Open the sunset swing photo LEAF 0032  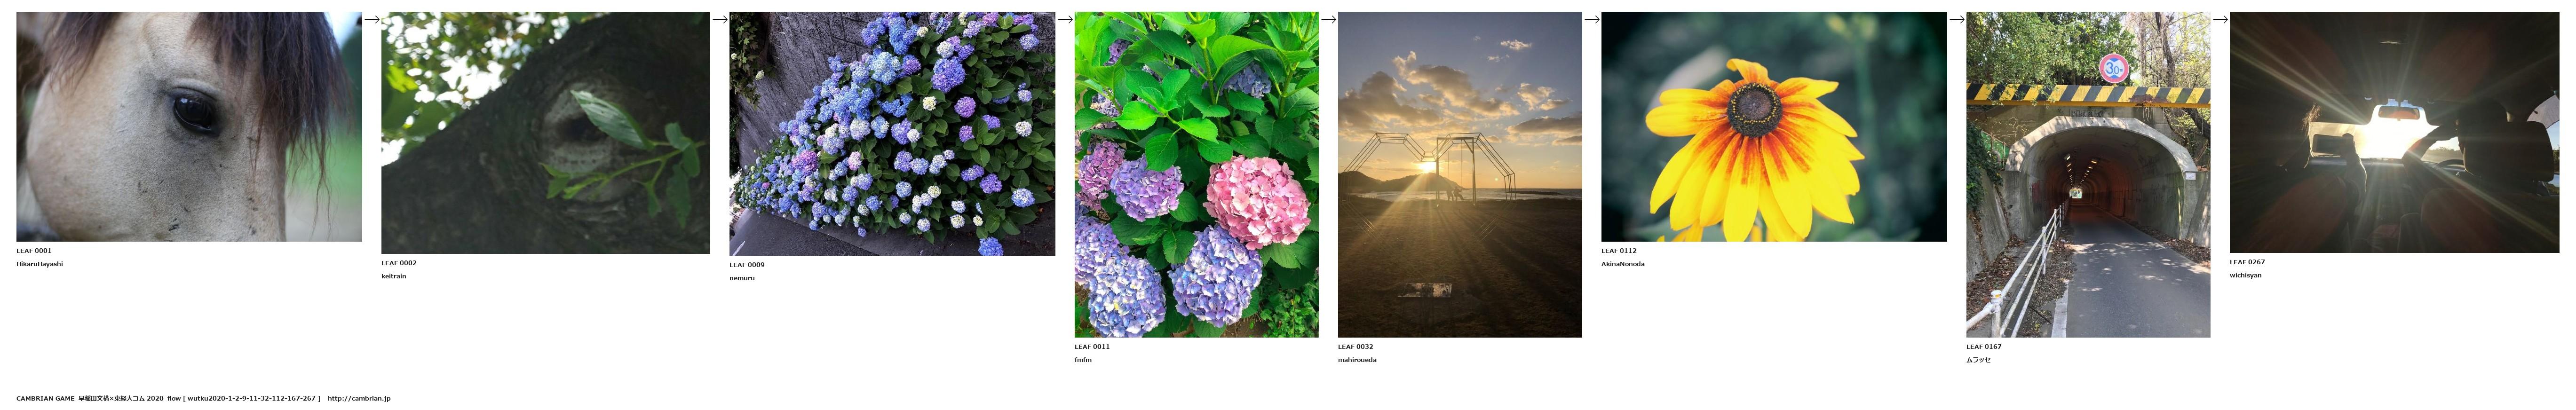click(x=1460, y=174)
